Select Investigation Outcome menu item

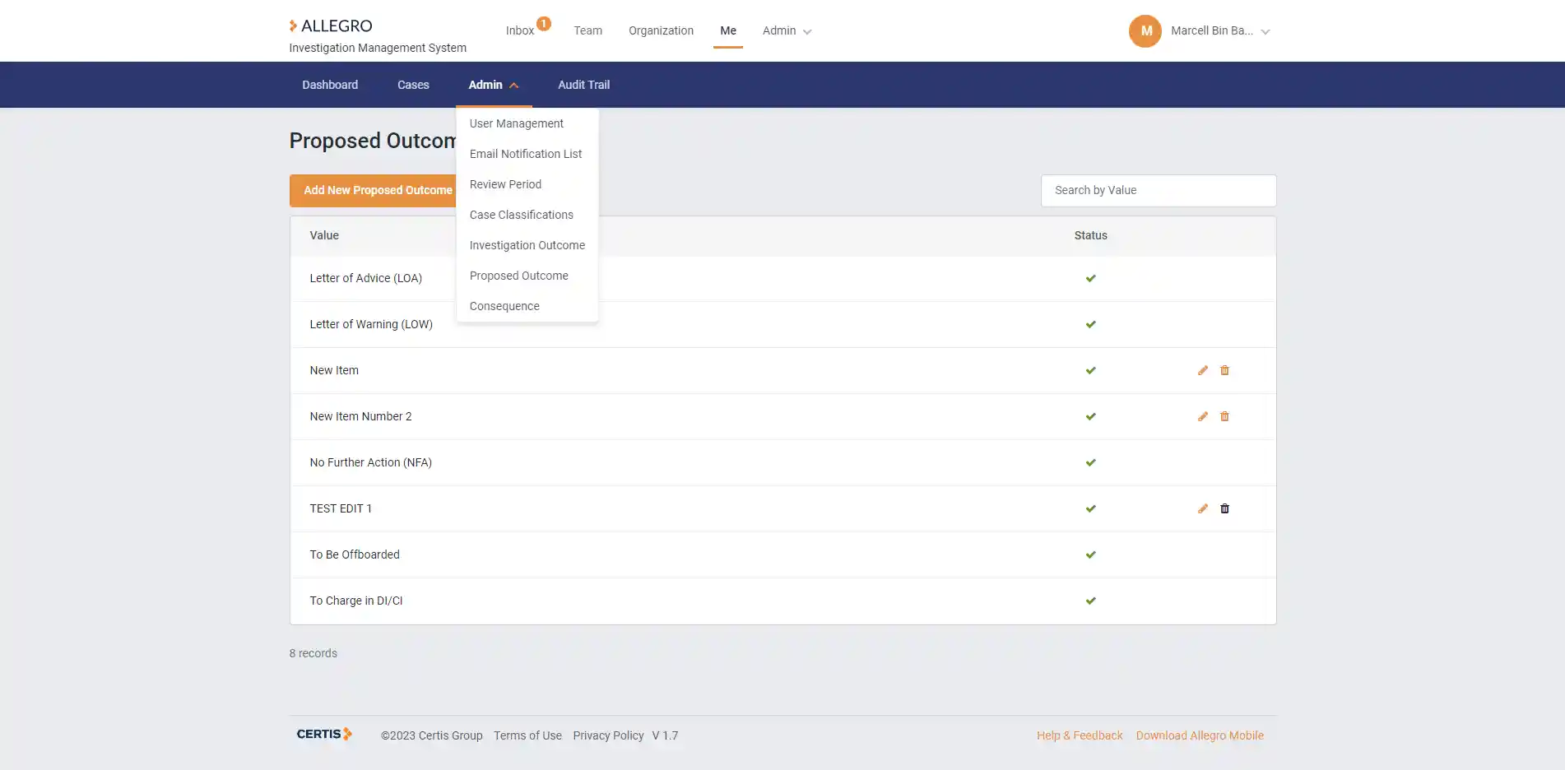[x=527, y=245]
